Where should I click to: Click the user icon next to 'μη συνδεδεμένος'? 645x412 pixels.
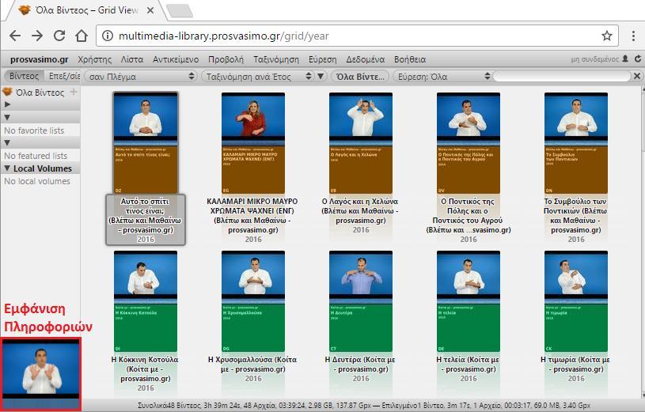(625, 59)
